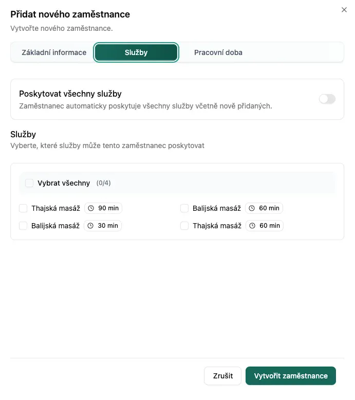Click clock icon on Thajská masáž 90 min
Image resolution: width=355 pixels, height=400 pixels.
click(x=91, y=208)
